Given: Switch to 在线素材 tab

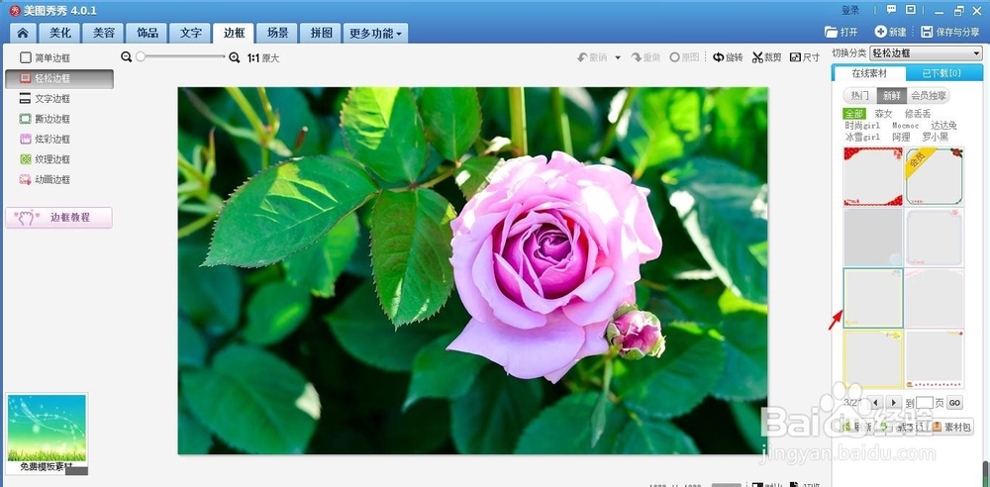Looking at the screenshot, I should coord(869,73).
